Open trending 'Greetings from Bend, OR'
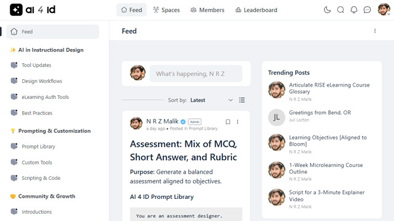394x221 pixels. coord(320,112)
